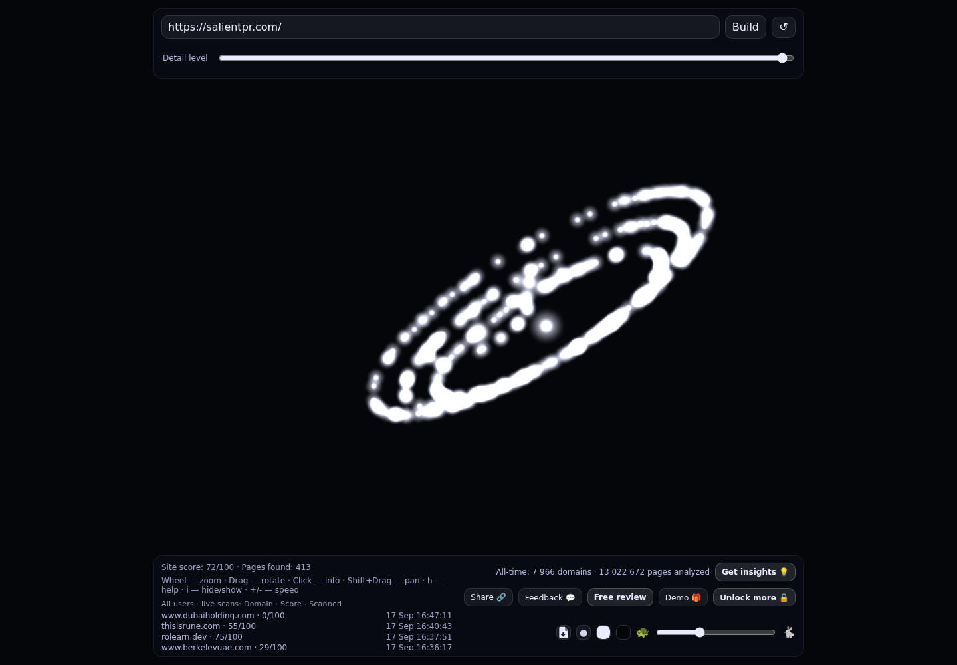Viewport: 957px width, 665px height.
Task: Click the Detail level slider handle
Action: pyautogui.click(x=782, y=58)
